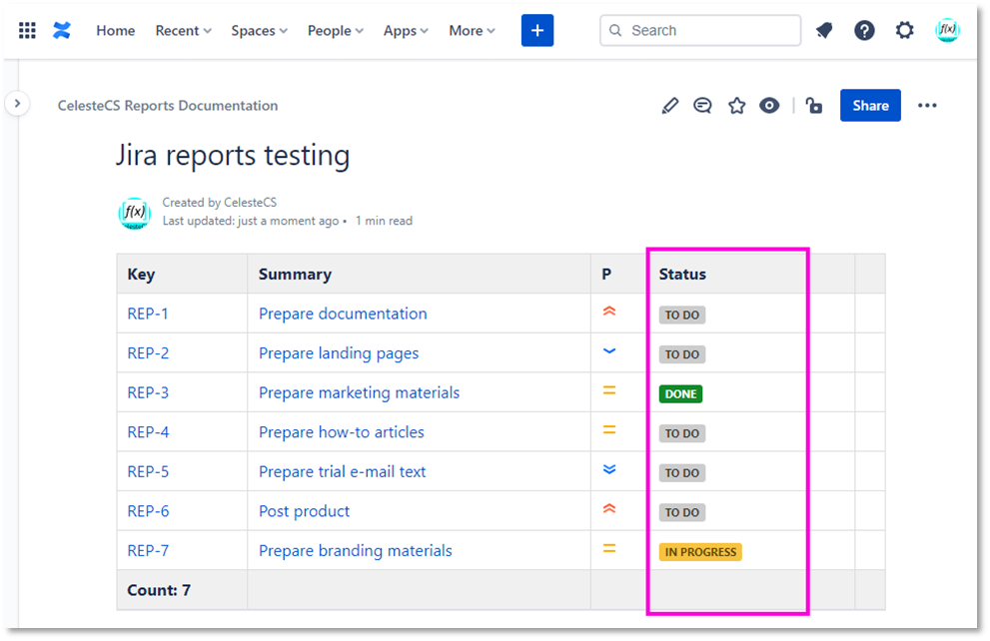The image size is (990, 641).
Task: Edit the page with pencil icon
Action: tap(670, 106)
